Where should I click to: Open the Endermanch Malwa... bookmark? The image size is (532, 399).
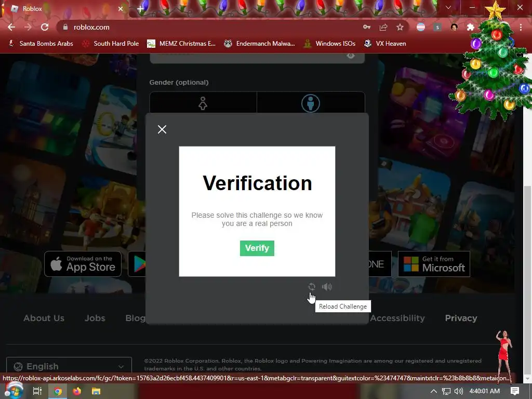260,44
